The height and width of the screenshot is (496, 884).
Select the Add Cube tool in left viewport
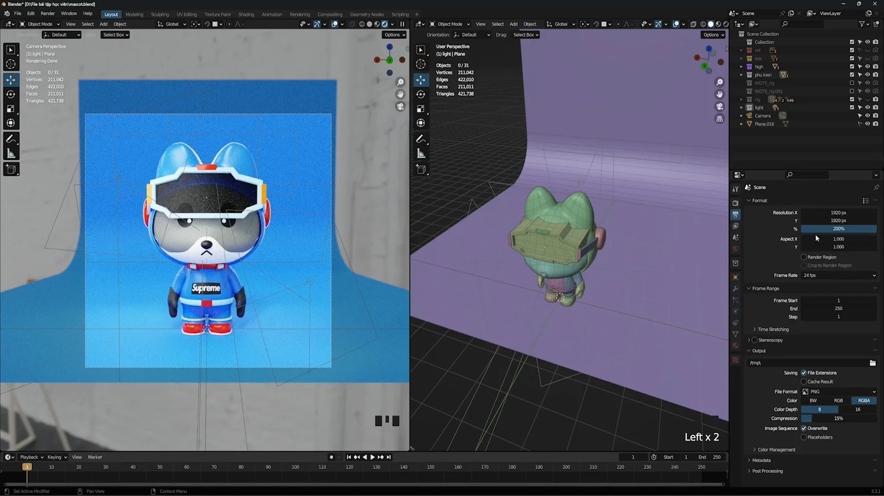pyautogui.click(x=11, y=169)
